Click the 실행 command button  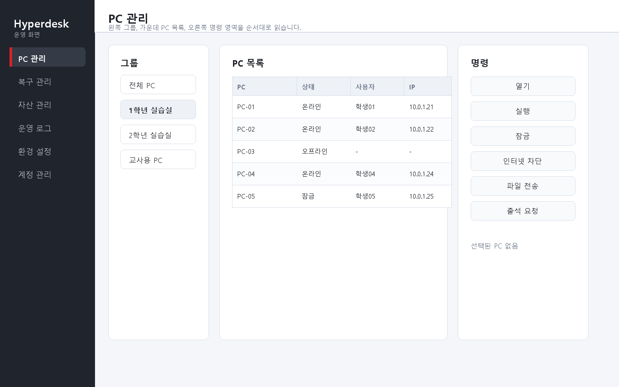point(523,111)
